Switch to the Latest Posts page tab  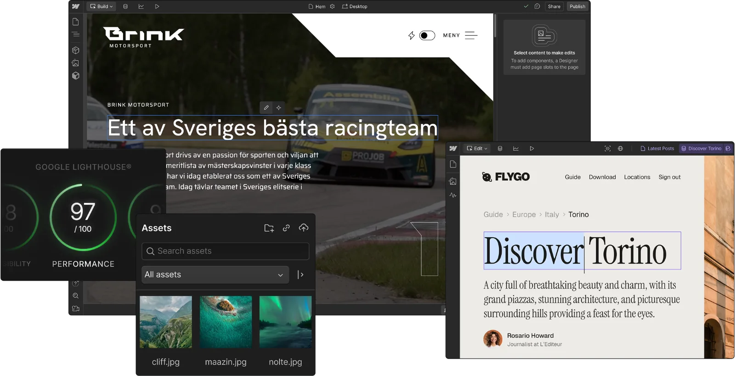657,148
